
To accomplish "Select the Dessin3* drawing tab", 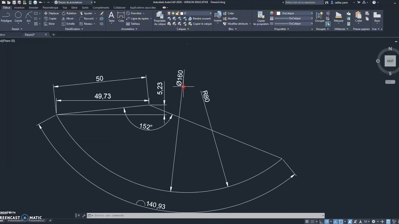I will (x=30, y=35).
